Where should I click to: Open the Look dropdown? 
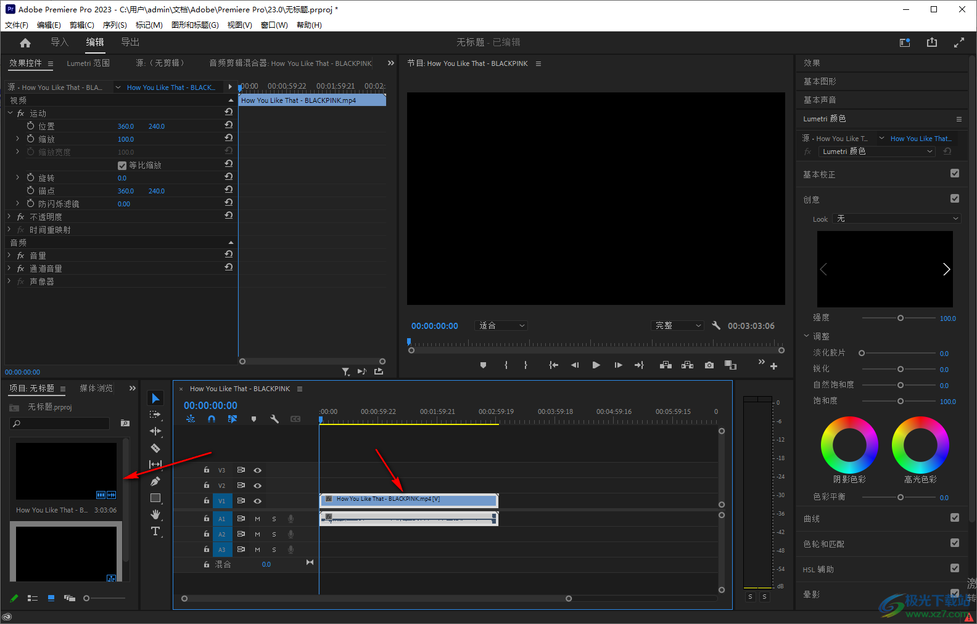point(896,219)
